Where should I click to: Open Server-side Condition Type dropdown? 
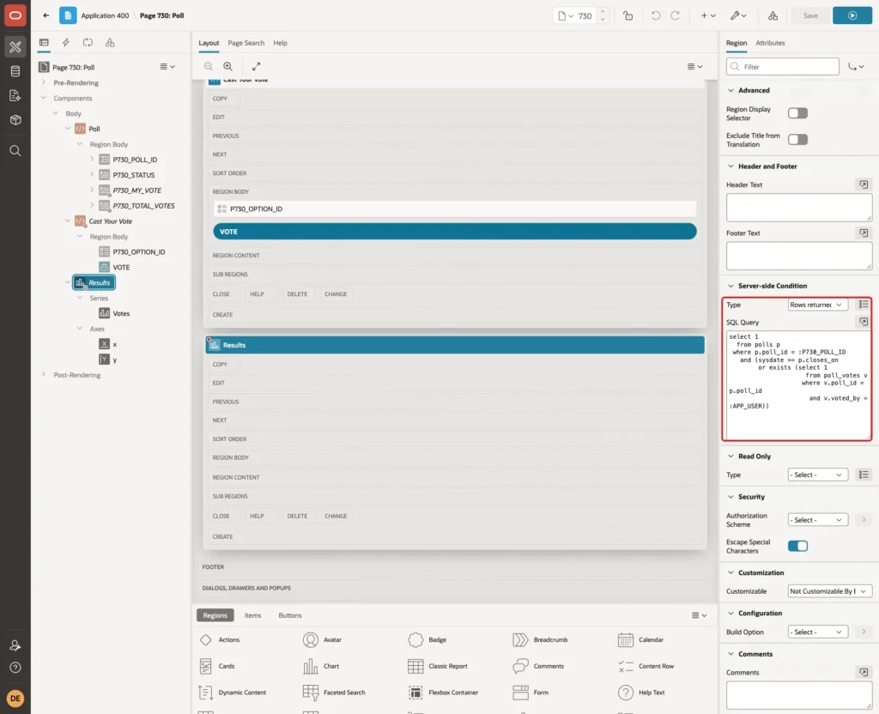[x=817, y=305]
